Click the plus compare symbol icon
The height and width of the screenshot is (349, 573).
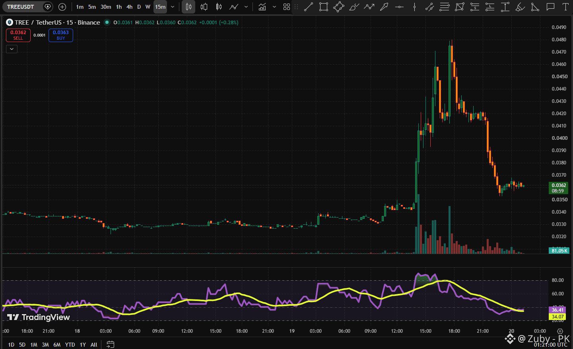[x=62, y=7]
